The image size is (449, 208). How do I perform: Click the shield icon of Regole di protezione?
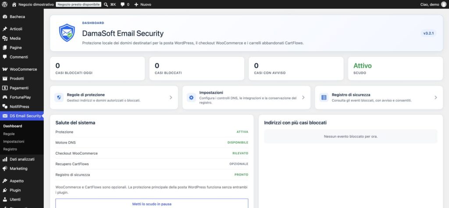click(x=59, y=97)
